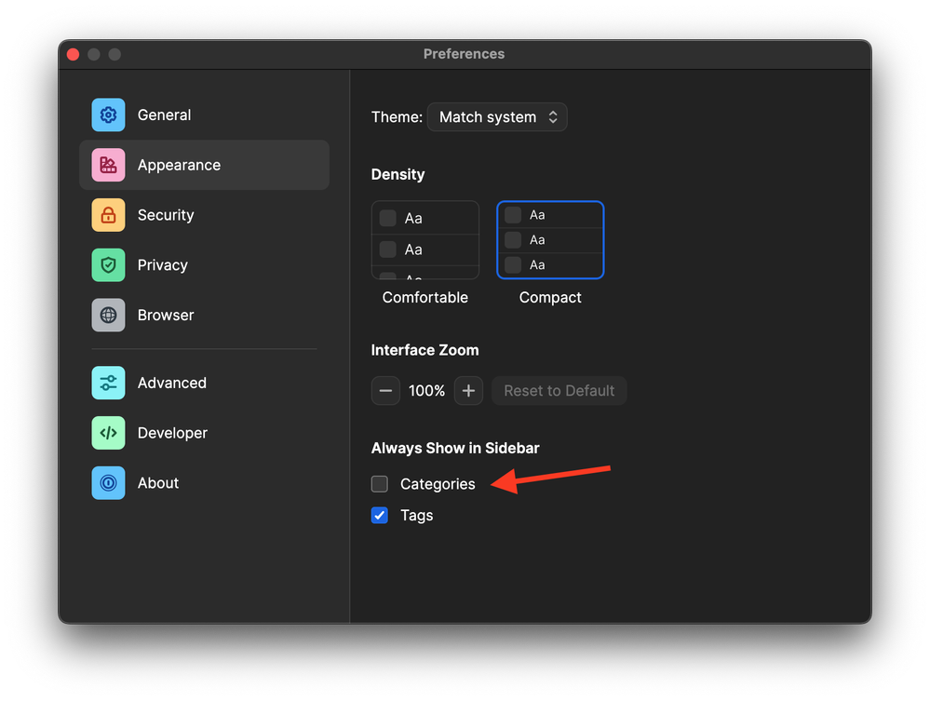Decrease interface zoom with minus button
930x701 pixels.
pyautogui.click(x=385, y=391)
